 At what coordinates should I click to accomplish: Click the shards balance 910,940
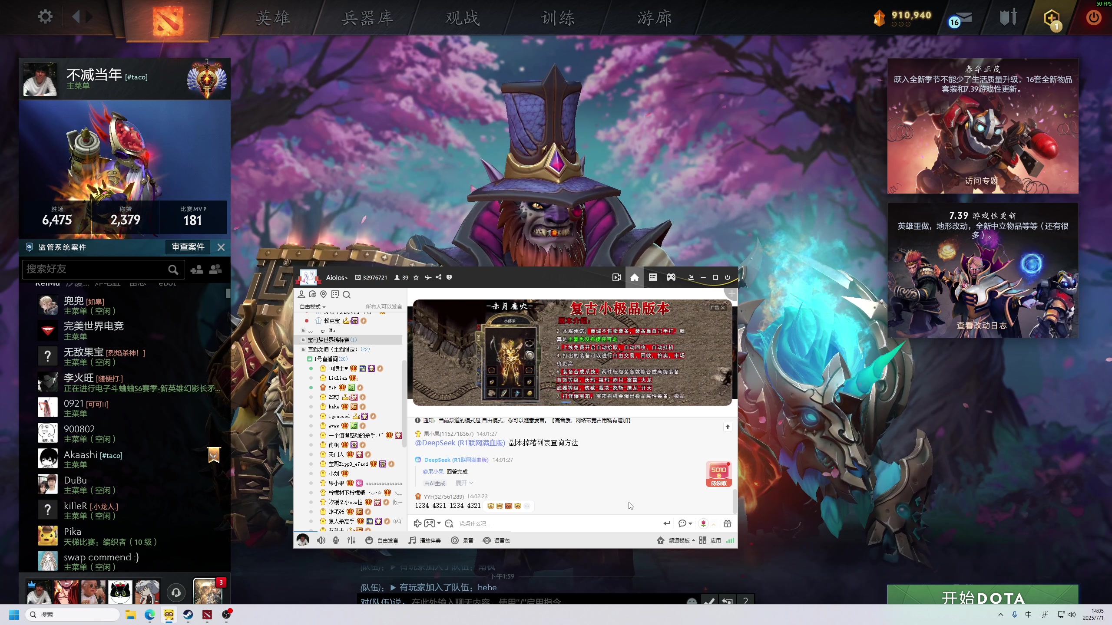click(911, 16)
